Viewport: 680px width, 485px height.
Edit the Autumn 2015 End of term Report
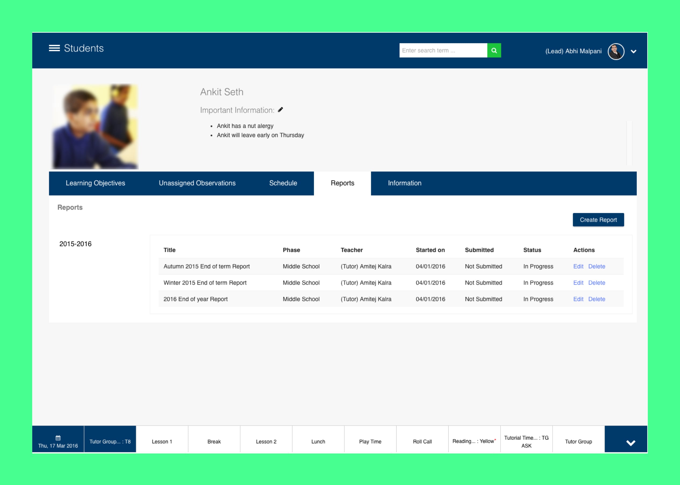pos(578,266)
